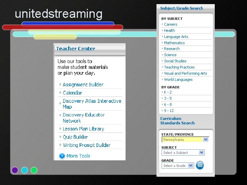Click the round GO button
Viewport: 247px width, 185px height.
[x=200, y=165]
